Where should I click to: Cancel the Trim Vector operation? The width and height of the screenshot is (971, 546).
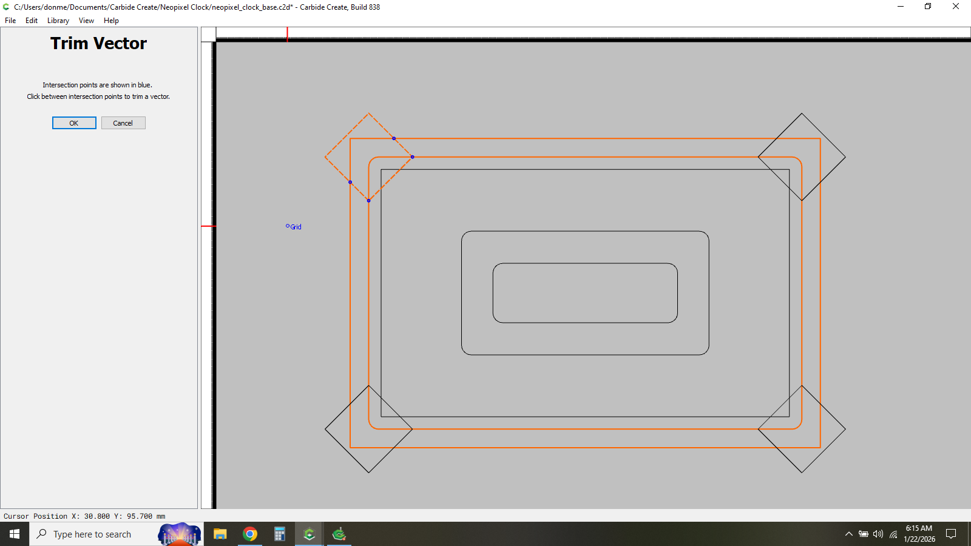[x=123, y=123]
